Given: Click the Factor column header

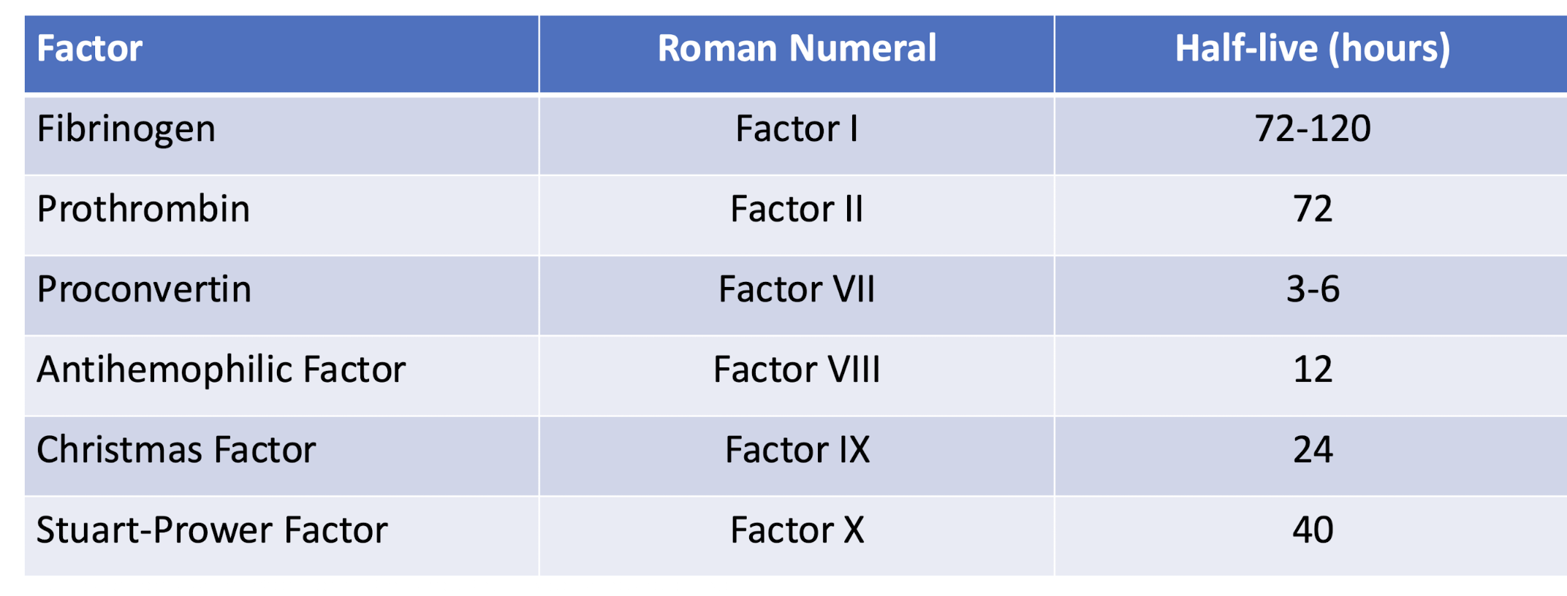Looking at the screenshot, I should pos(89,50).
